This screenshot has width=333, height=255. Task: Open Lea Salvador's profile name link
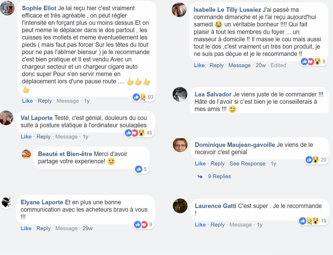[x=213, y=94]
